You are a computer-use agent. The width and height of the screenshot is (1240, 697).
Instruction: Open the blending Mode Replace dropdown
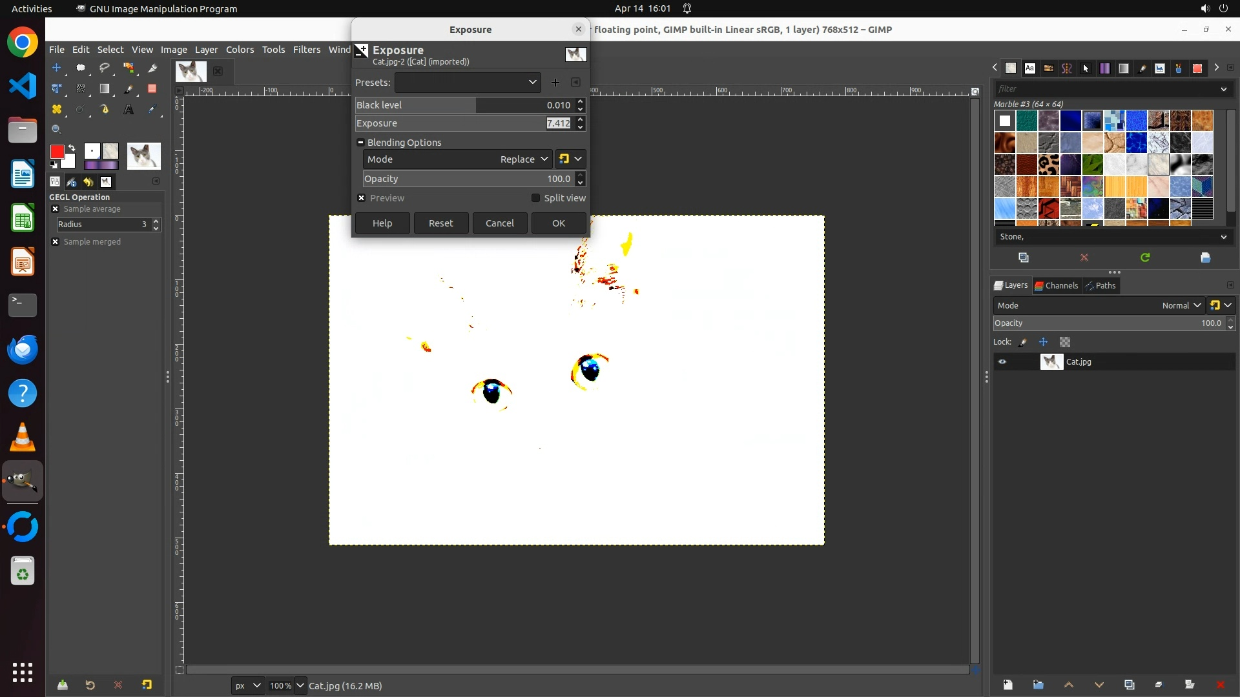point(523,159)
